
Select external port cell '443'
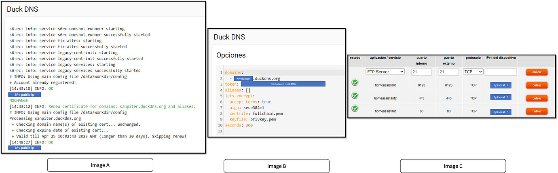(449, 98)
